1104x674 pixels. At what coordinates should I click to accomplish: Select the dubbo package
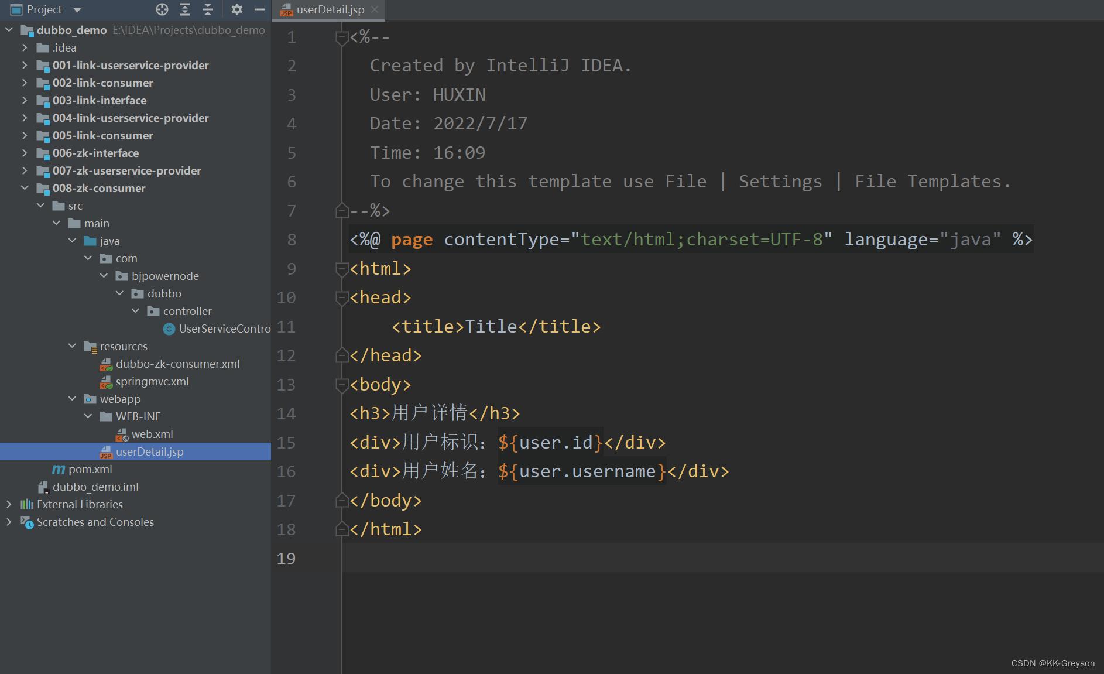tap(164, 293)
